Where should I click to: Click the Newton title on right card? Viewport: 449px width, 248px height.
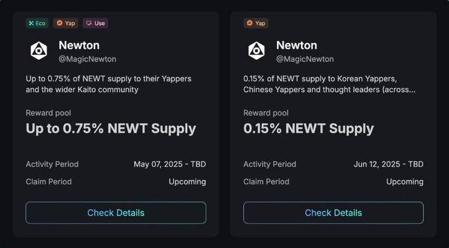pyautogui.click(x=297, y=45)
